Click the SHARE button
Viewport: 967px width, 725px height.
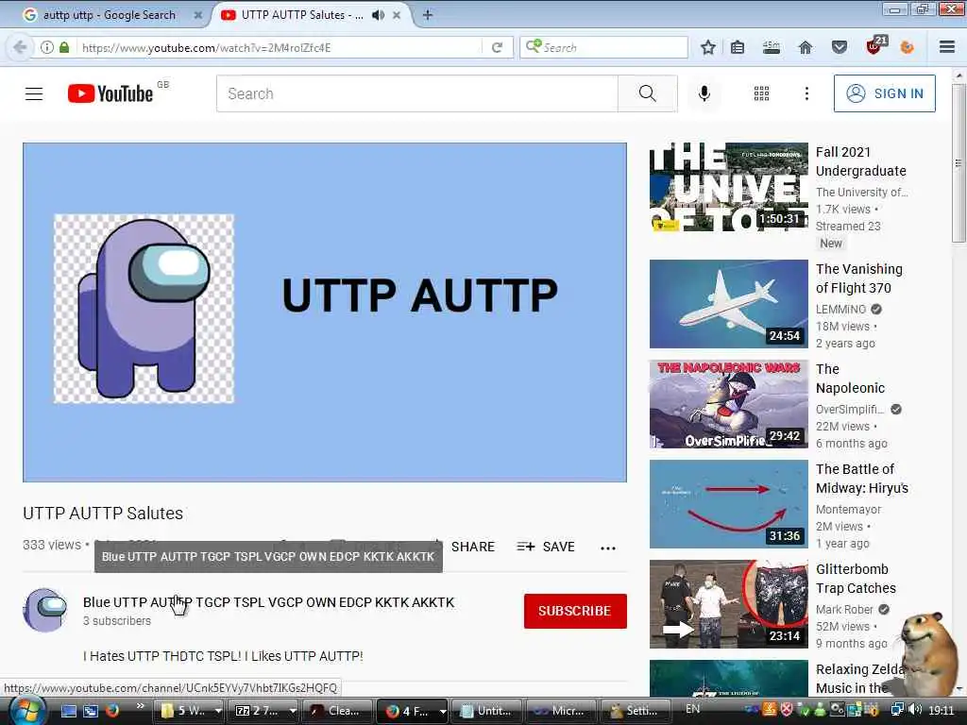coord(472,547)
